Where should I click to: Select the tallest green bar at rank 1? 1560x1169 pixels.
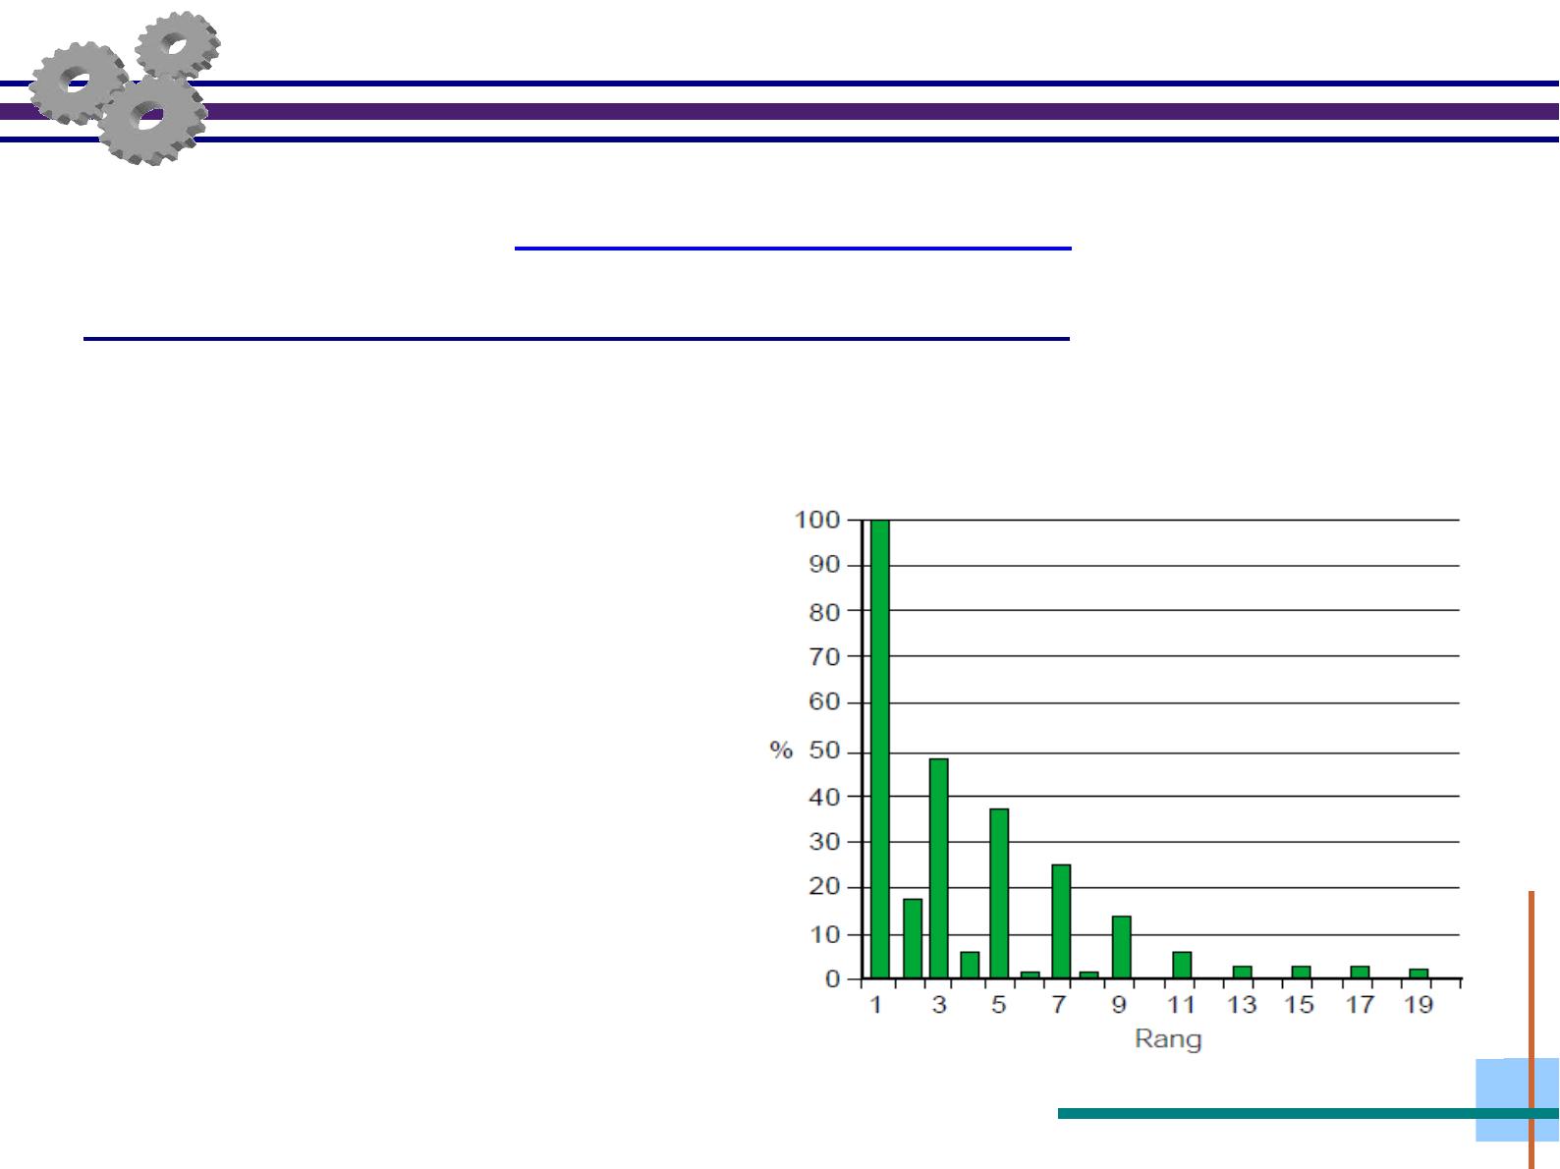[x=880, y=750]
